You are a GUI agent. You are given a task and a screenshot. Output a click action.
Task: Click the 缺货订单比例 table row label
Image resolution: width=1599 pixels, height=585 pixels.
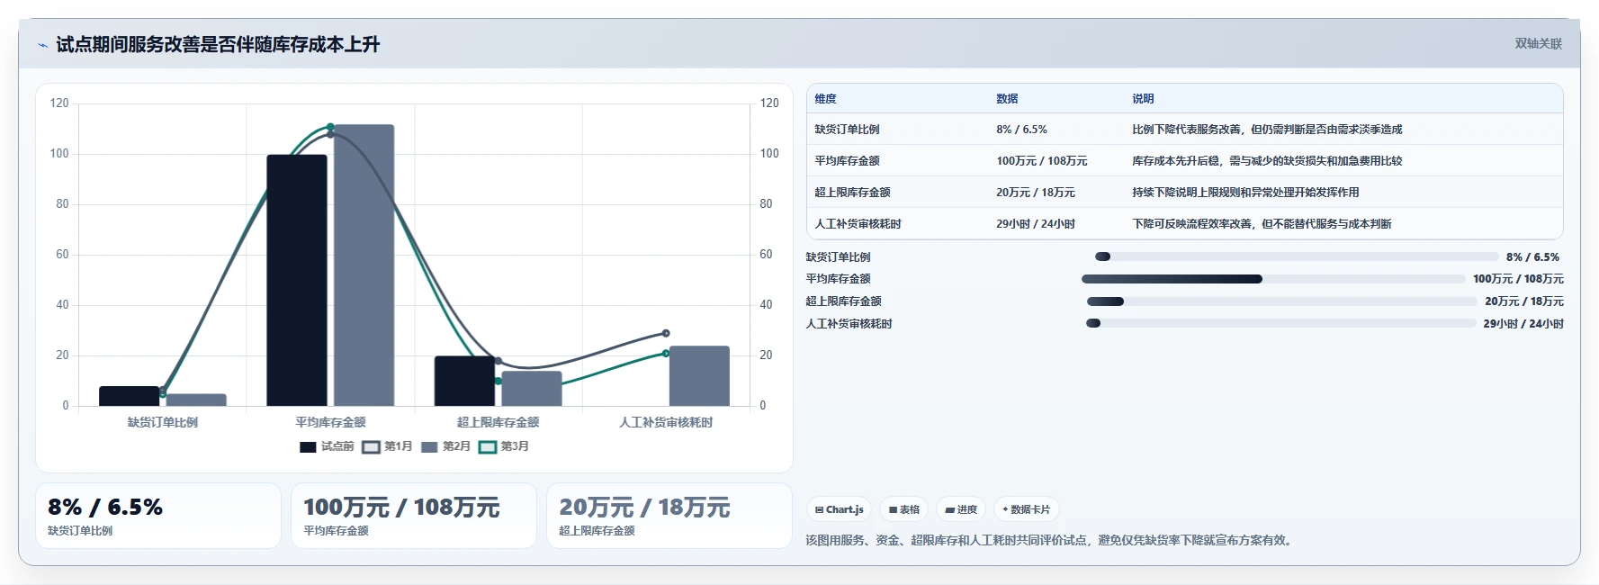[x=847, y=130]
